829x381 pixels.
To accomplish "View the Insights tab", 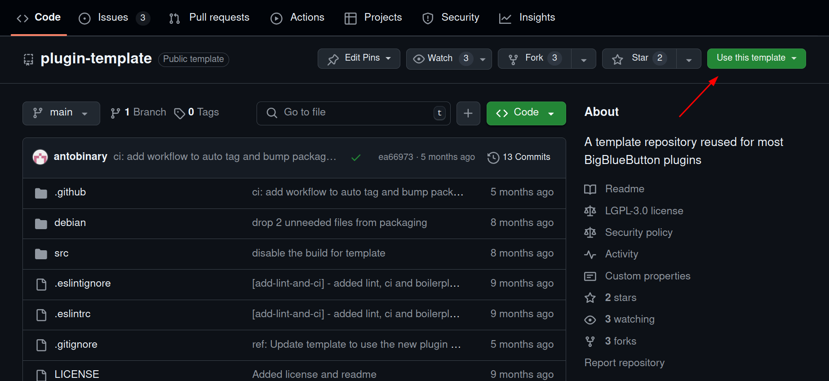I will tap(527, 18).
